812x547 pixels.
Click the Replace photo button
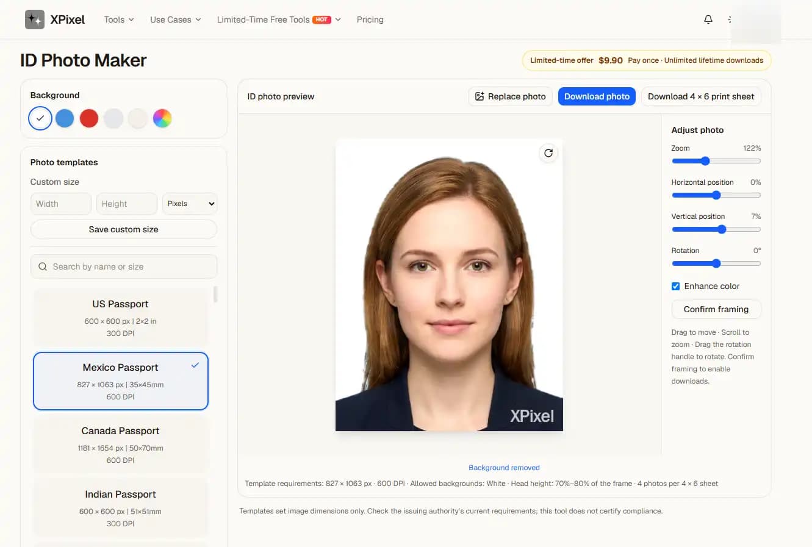pyautogui.click(x=511, y=96)
